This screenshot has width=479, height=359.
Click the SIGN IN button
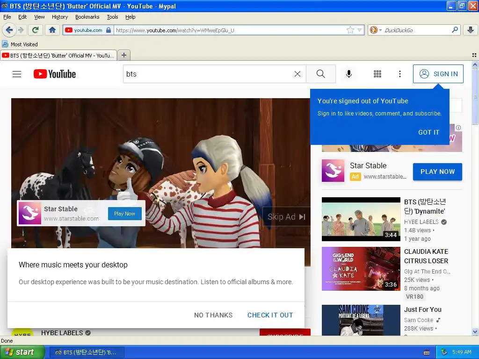(x=438, y=74)
